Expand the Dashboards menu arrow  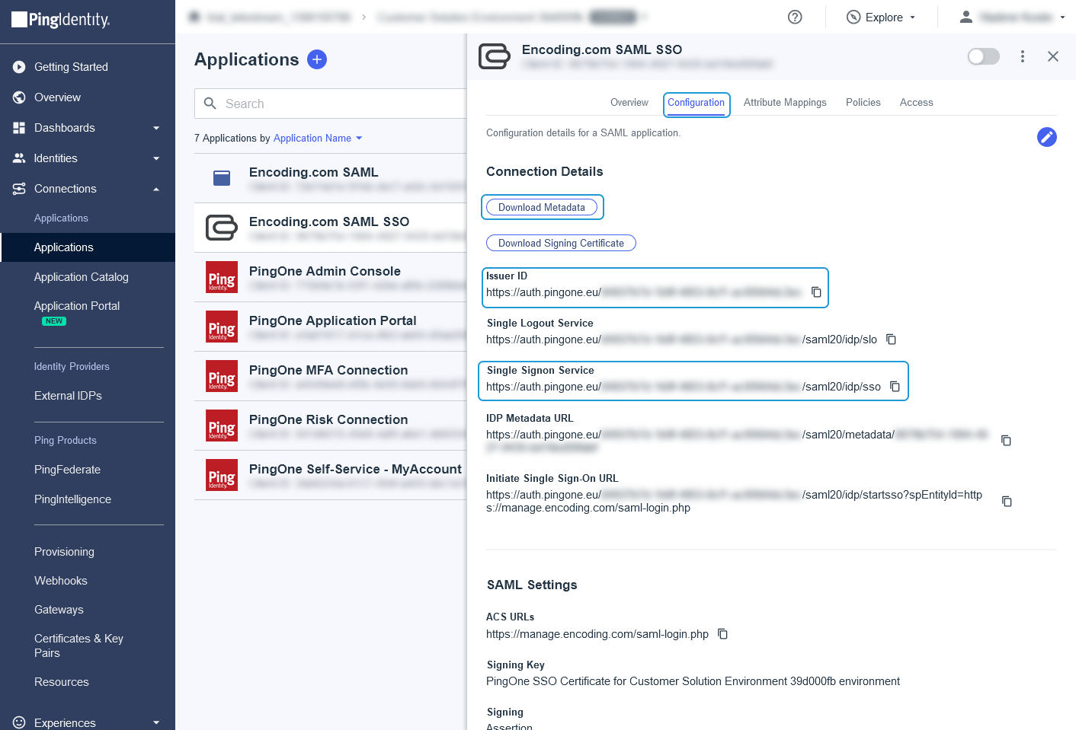[x=156, y=128]
